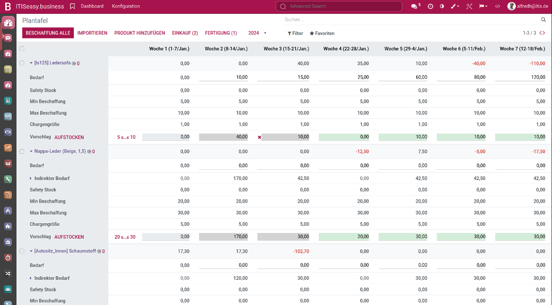The image size is (552, 305).
Task: Select the Nappa-Leder (Beige, 1,5) checkbox
Action: pyautogui.click(x=22, y=152)
